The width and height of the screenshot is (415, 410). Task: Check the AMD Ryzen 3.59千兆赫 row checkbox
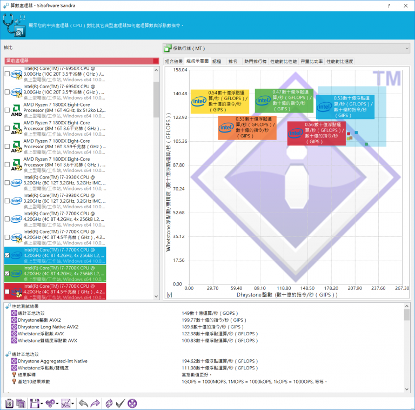pyautogui.click(x=8, y=146)
